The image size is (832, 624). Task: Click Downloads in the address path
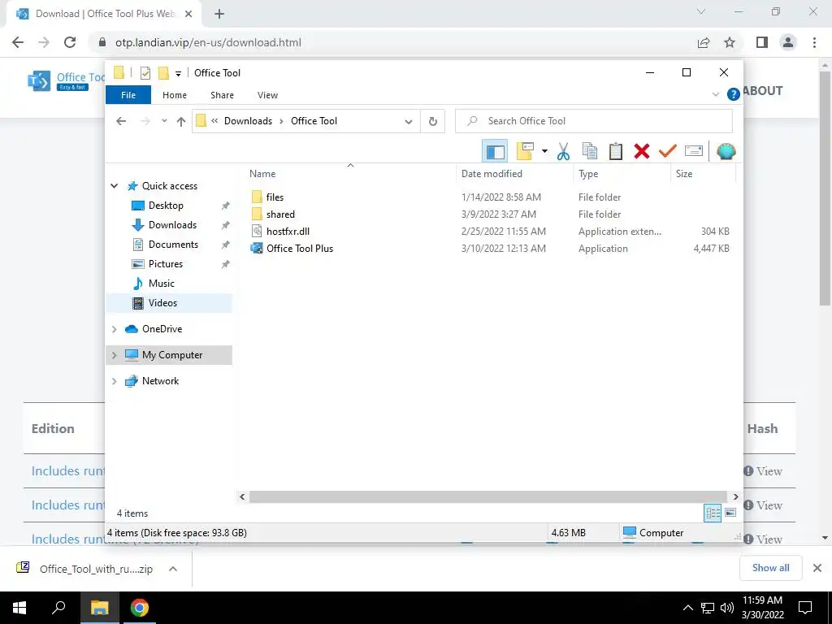tap(248, 121)
